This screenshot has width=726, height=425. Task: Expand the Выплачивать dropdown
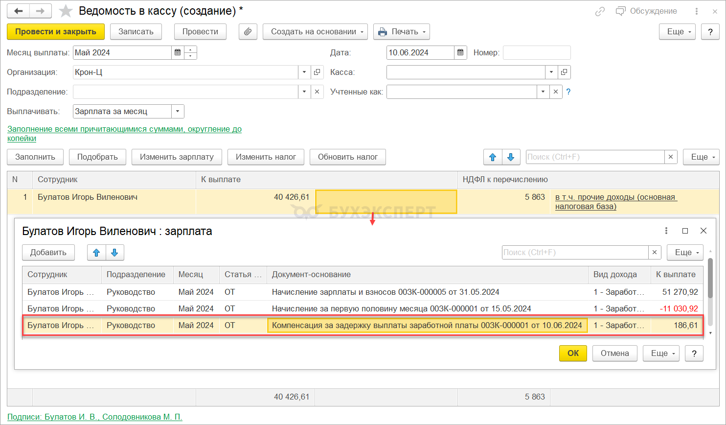178,112
